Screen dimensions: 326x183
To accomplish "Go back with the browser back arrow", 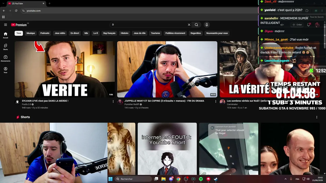I will [x=4, y=11].
